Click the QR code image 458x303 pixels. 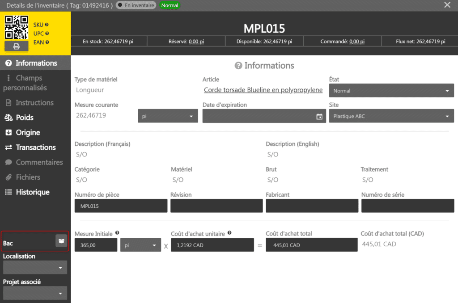click(17, 28)
